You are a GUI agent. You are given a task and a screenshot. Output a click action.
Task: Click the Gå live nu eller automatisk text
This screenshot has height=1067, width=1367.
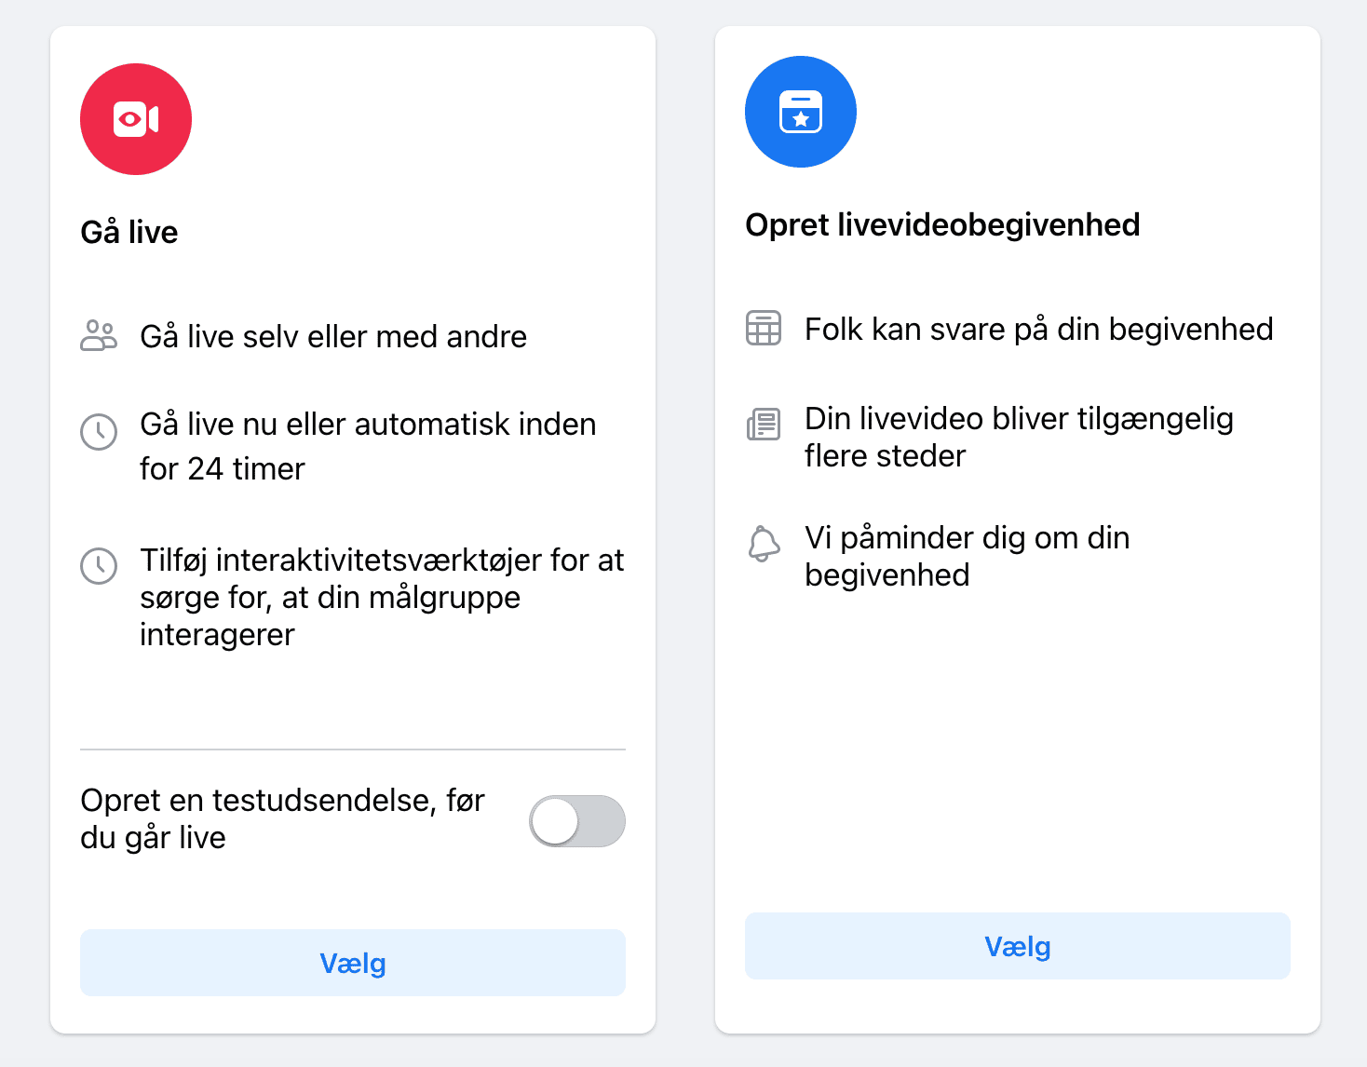point(368,445)
